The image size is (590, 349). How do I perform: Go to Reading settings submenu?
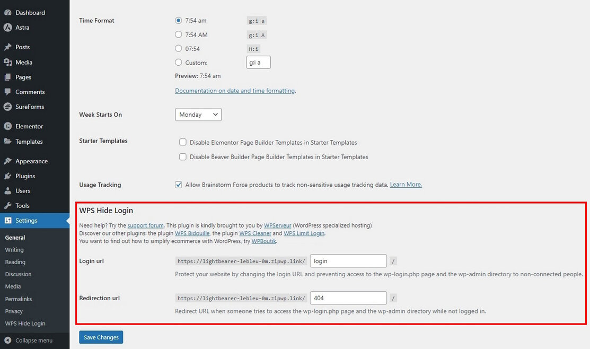(15, 262)
